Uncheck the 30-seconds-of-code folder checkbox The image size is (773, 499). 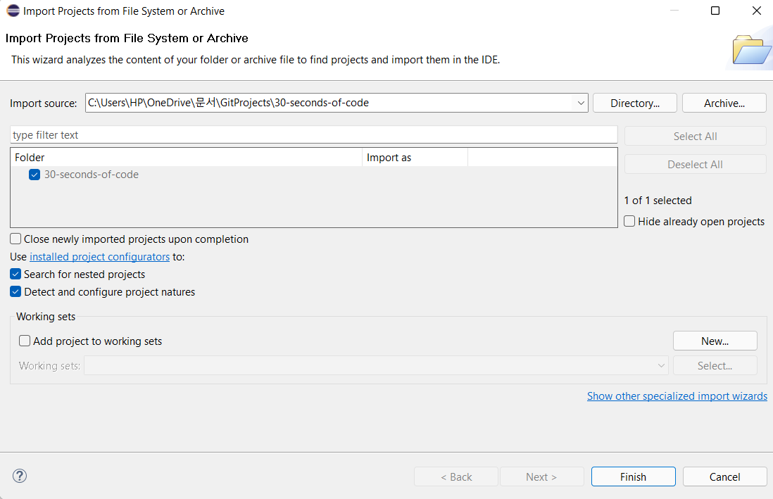point(34,175)
